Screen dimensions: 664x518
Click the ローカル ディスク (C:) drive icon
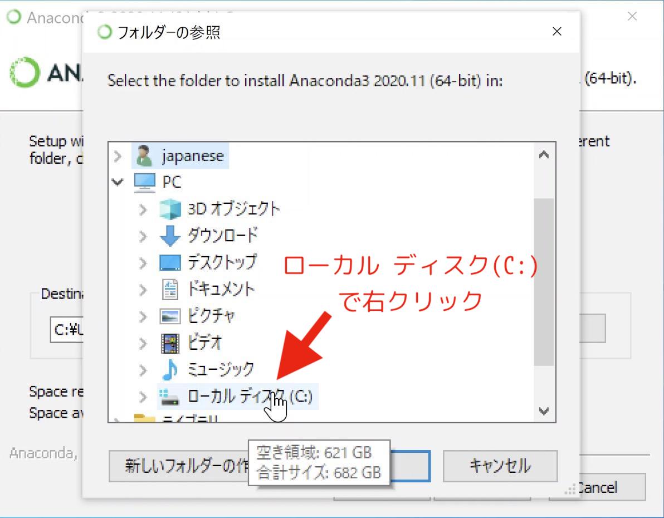click(170, 397)
